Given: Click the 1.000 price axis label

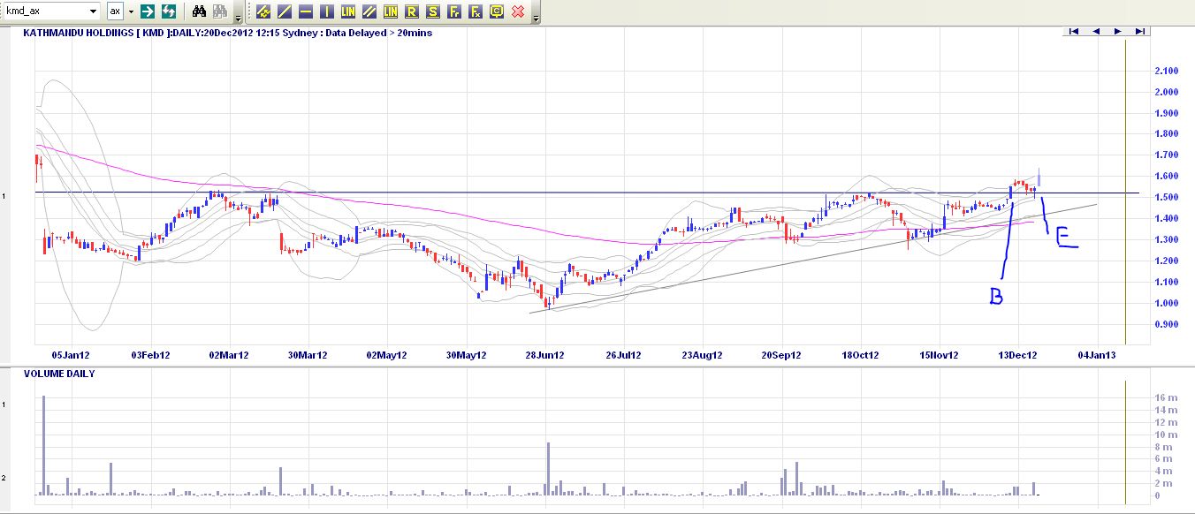Looking at the screenshot, I should (x=1166, y=304).
